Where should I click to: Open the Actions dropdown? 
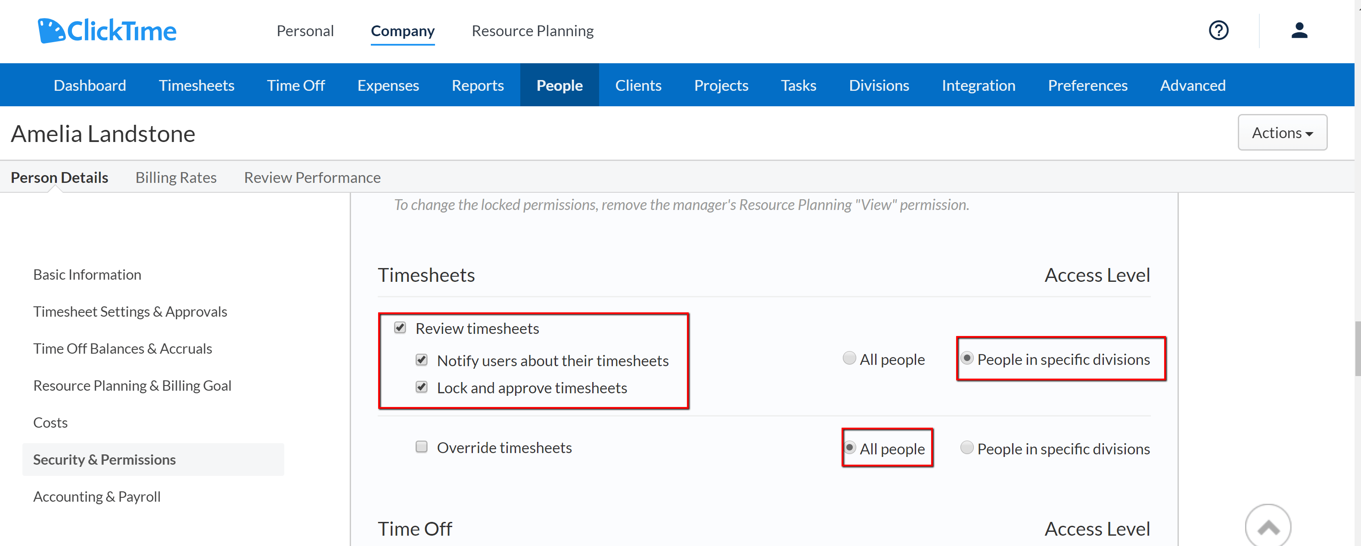[x=1282, y=133]
